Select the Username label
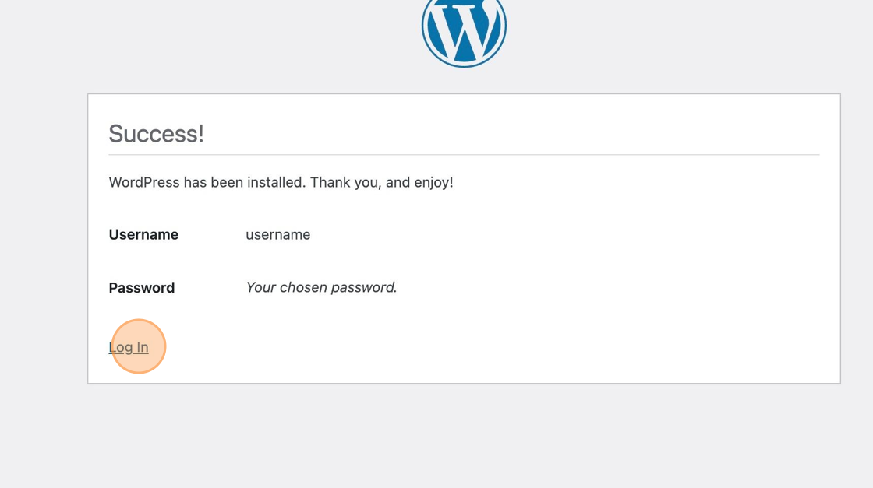The height and width of the screenshot is (488, 873). (143, 234)
